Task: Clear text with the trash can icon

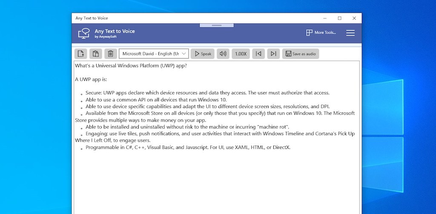Action: (111, 54)
